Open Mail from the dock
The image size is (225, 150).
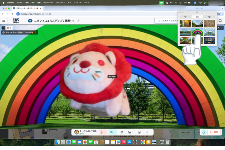click(79, 142)
